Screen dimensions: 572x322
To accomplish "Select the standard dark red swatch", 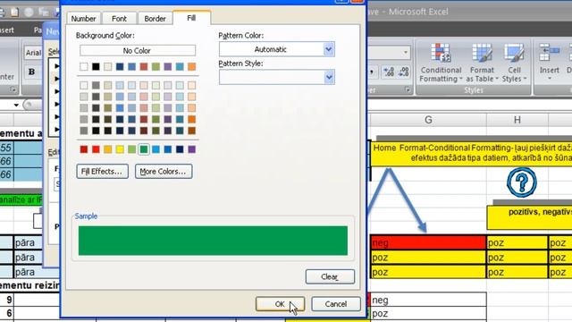I will click(84, 149).
